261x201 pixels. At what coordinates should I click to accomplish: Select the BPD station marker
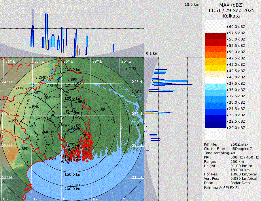(x=20, y=149)
